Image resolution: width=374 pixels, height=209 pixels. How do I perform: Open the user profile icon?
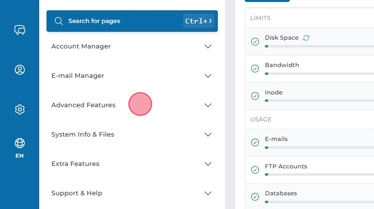point(20,70)
